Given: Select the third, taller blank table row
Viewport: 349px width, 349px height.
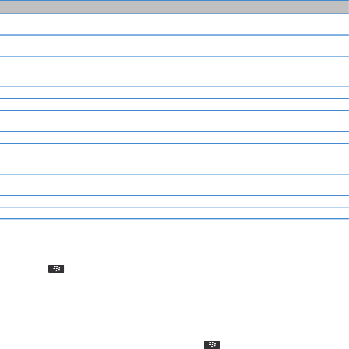Looking at the screenshot, I should tap(174, 72).
